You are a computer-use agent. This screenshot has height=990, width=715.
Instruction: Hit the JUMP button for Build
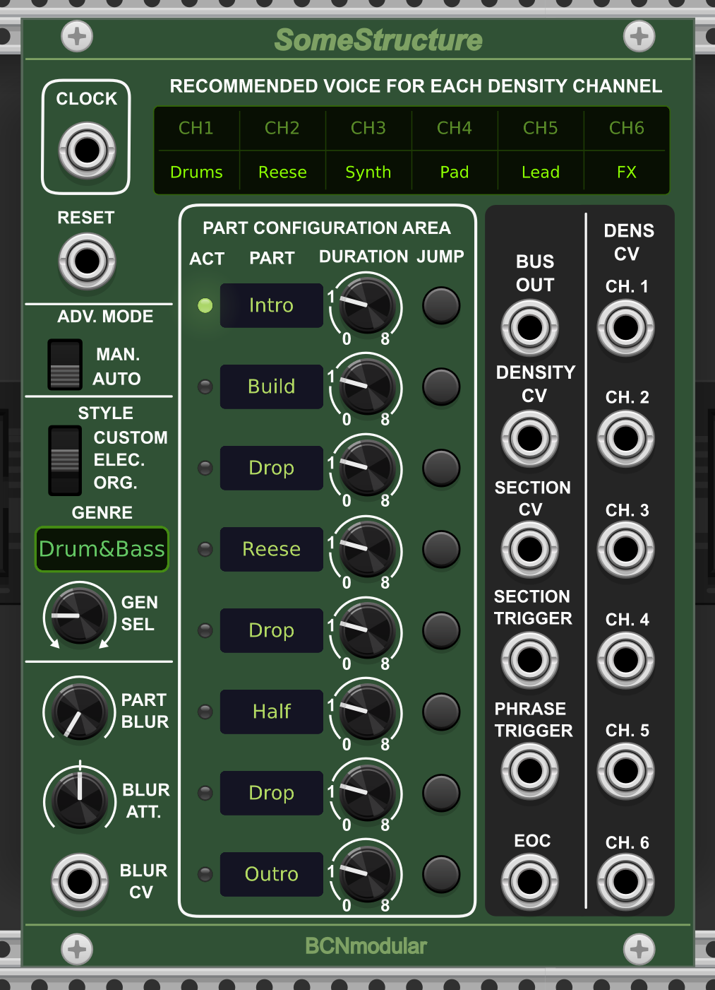click(441, 387)
